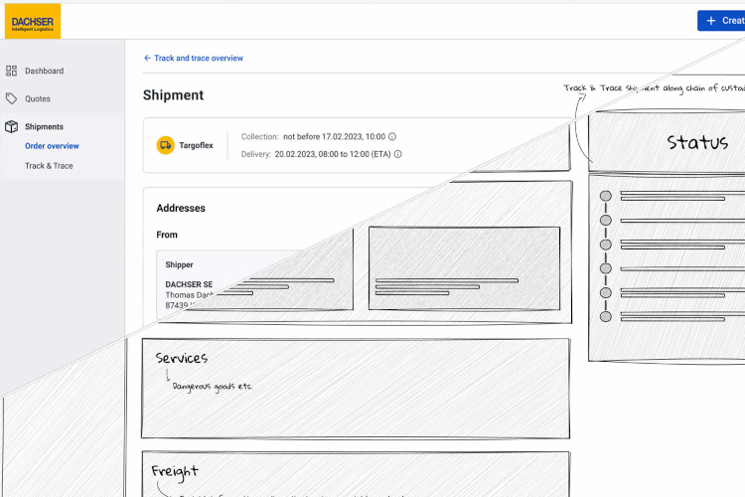This screenshot has height=497, width=745.
Task: Click the Dashboard grid icon
Action: coord(12,71)
